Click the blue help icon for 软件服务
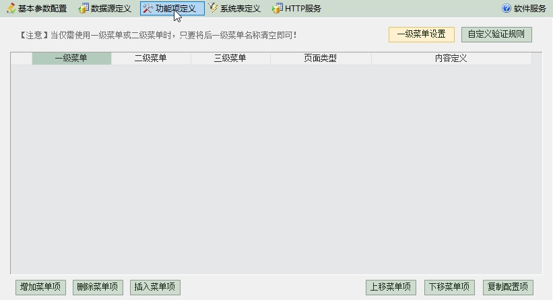 click(x=507, y=9)
